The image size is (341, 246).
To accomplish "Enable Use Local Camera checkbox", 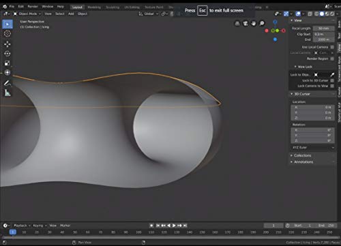I will (332, 47).
